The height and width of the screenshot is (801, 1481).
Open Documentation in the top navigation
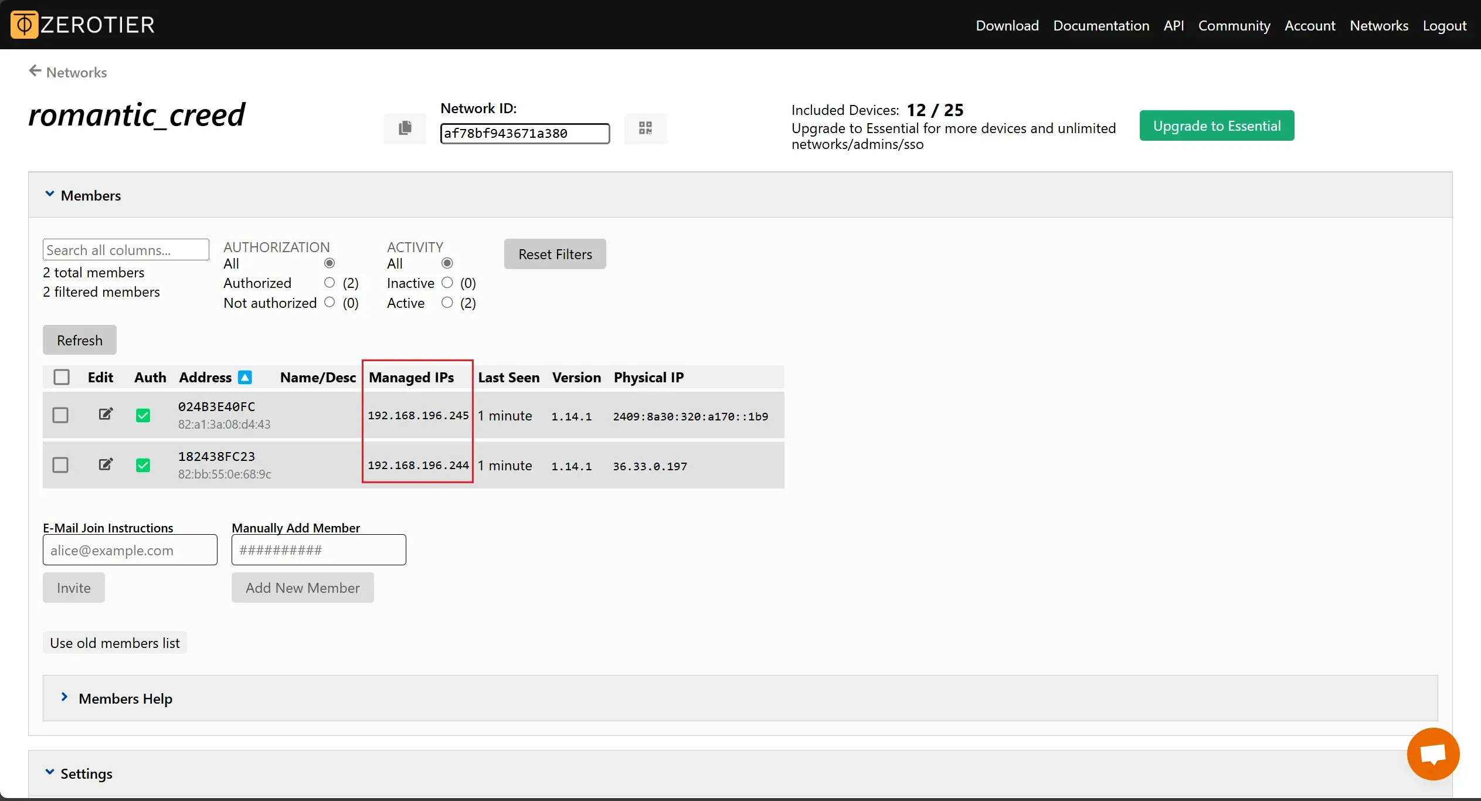pyautogui.click(x=1100, y=25)
